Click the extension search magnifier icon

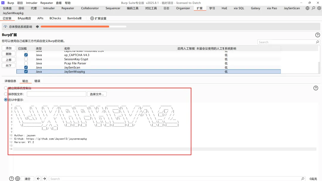click(x=317, y=42)
